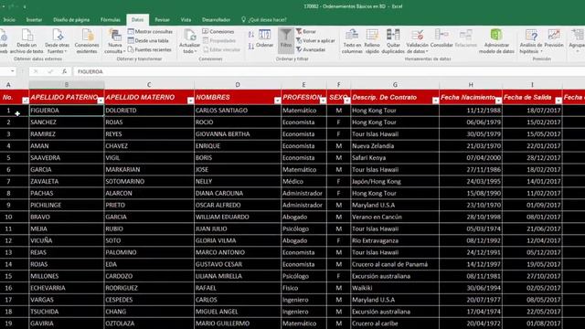This screenshot has height=329, width=585.
Task: Select cell Verano en Cancún
Action: 395,218
